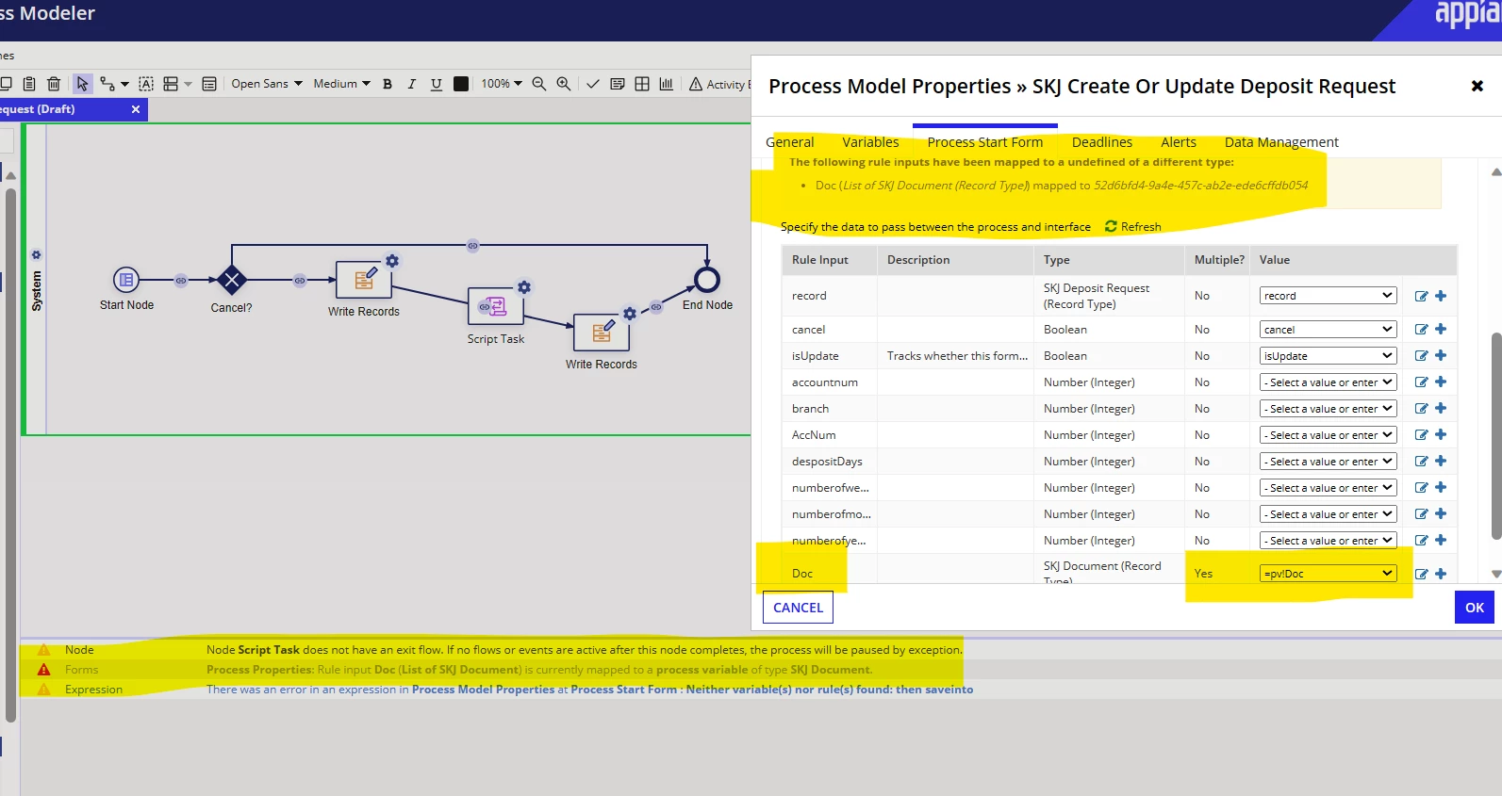Select the second Write Records node
This screenshot has width=1502, height=796.
point(601,333)
